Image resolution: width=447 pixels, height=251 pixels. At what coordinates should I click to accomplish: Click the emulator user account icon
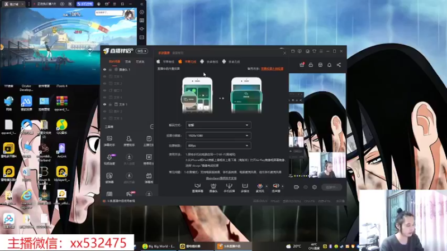pos(99,4)
